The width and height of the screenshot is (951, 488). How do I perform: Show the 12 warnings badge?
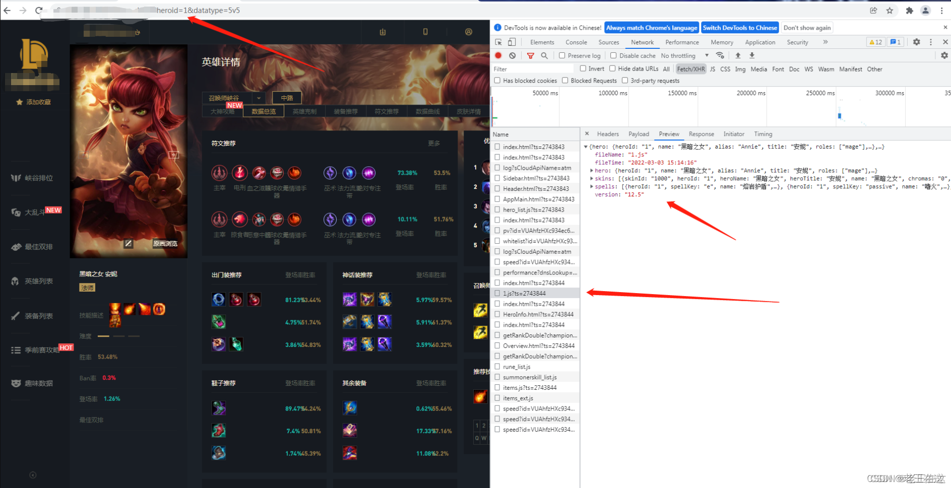875,42
